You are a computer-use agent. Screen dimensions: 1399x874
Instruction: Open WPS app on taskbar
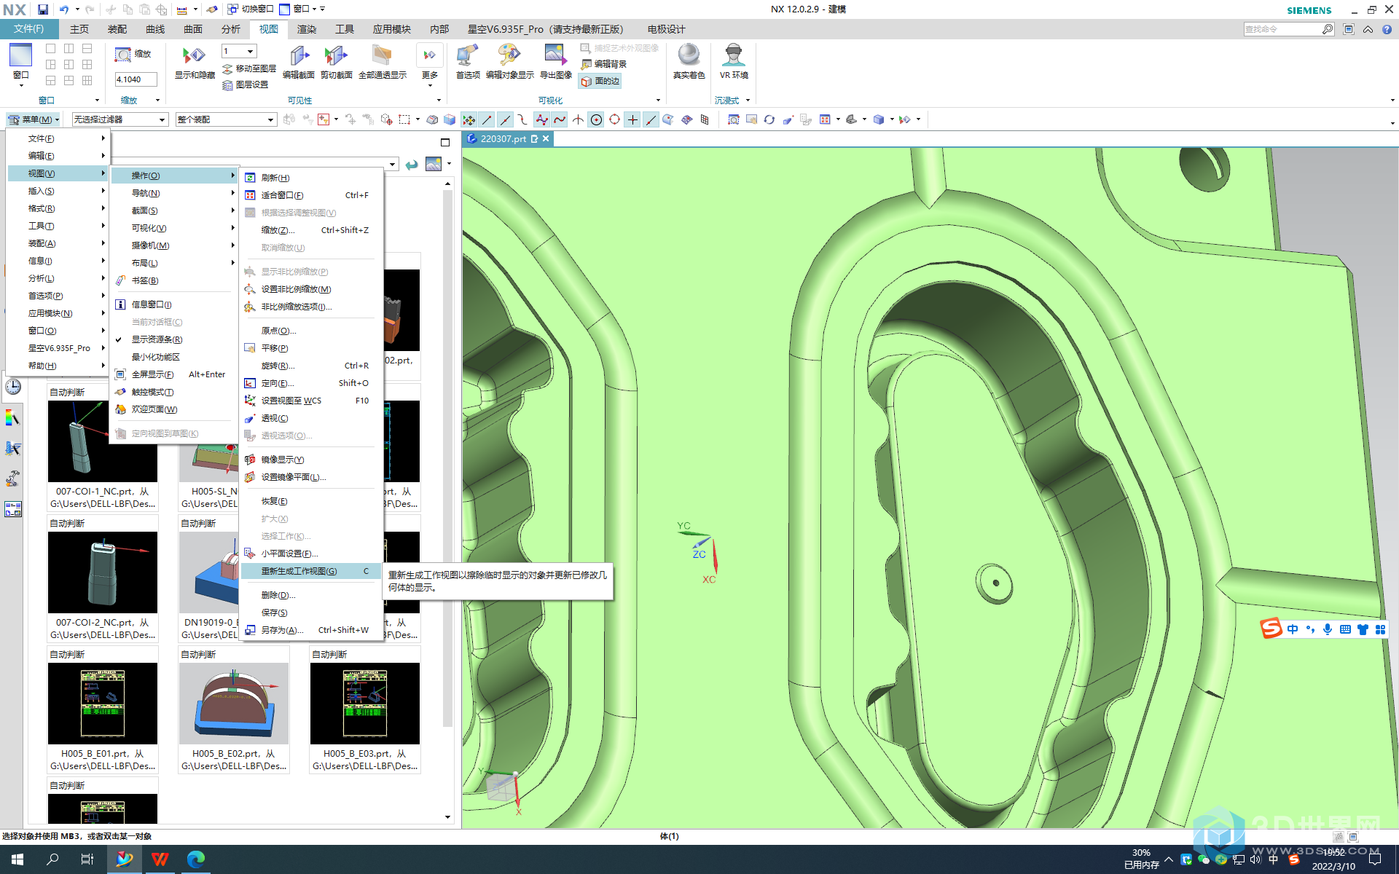160,859
